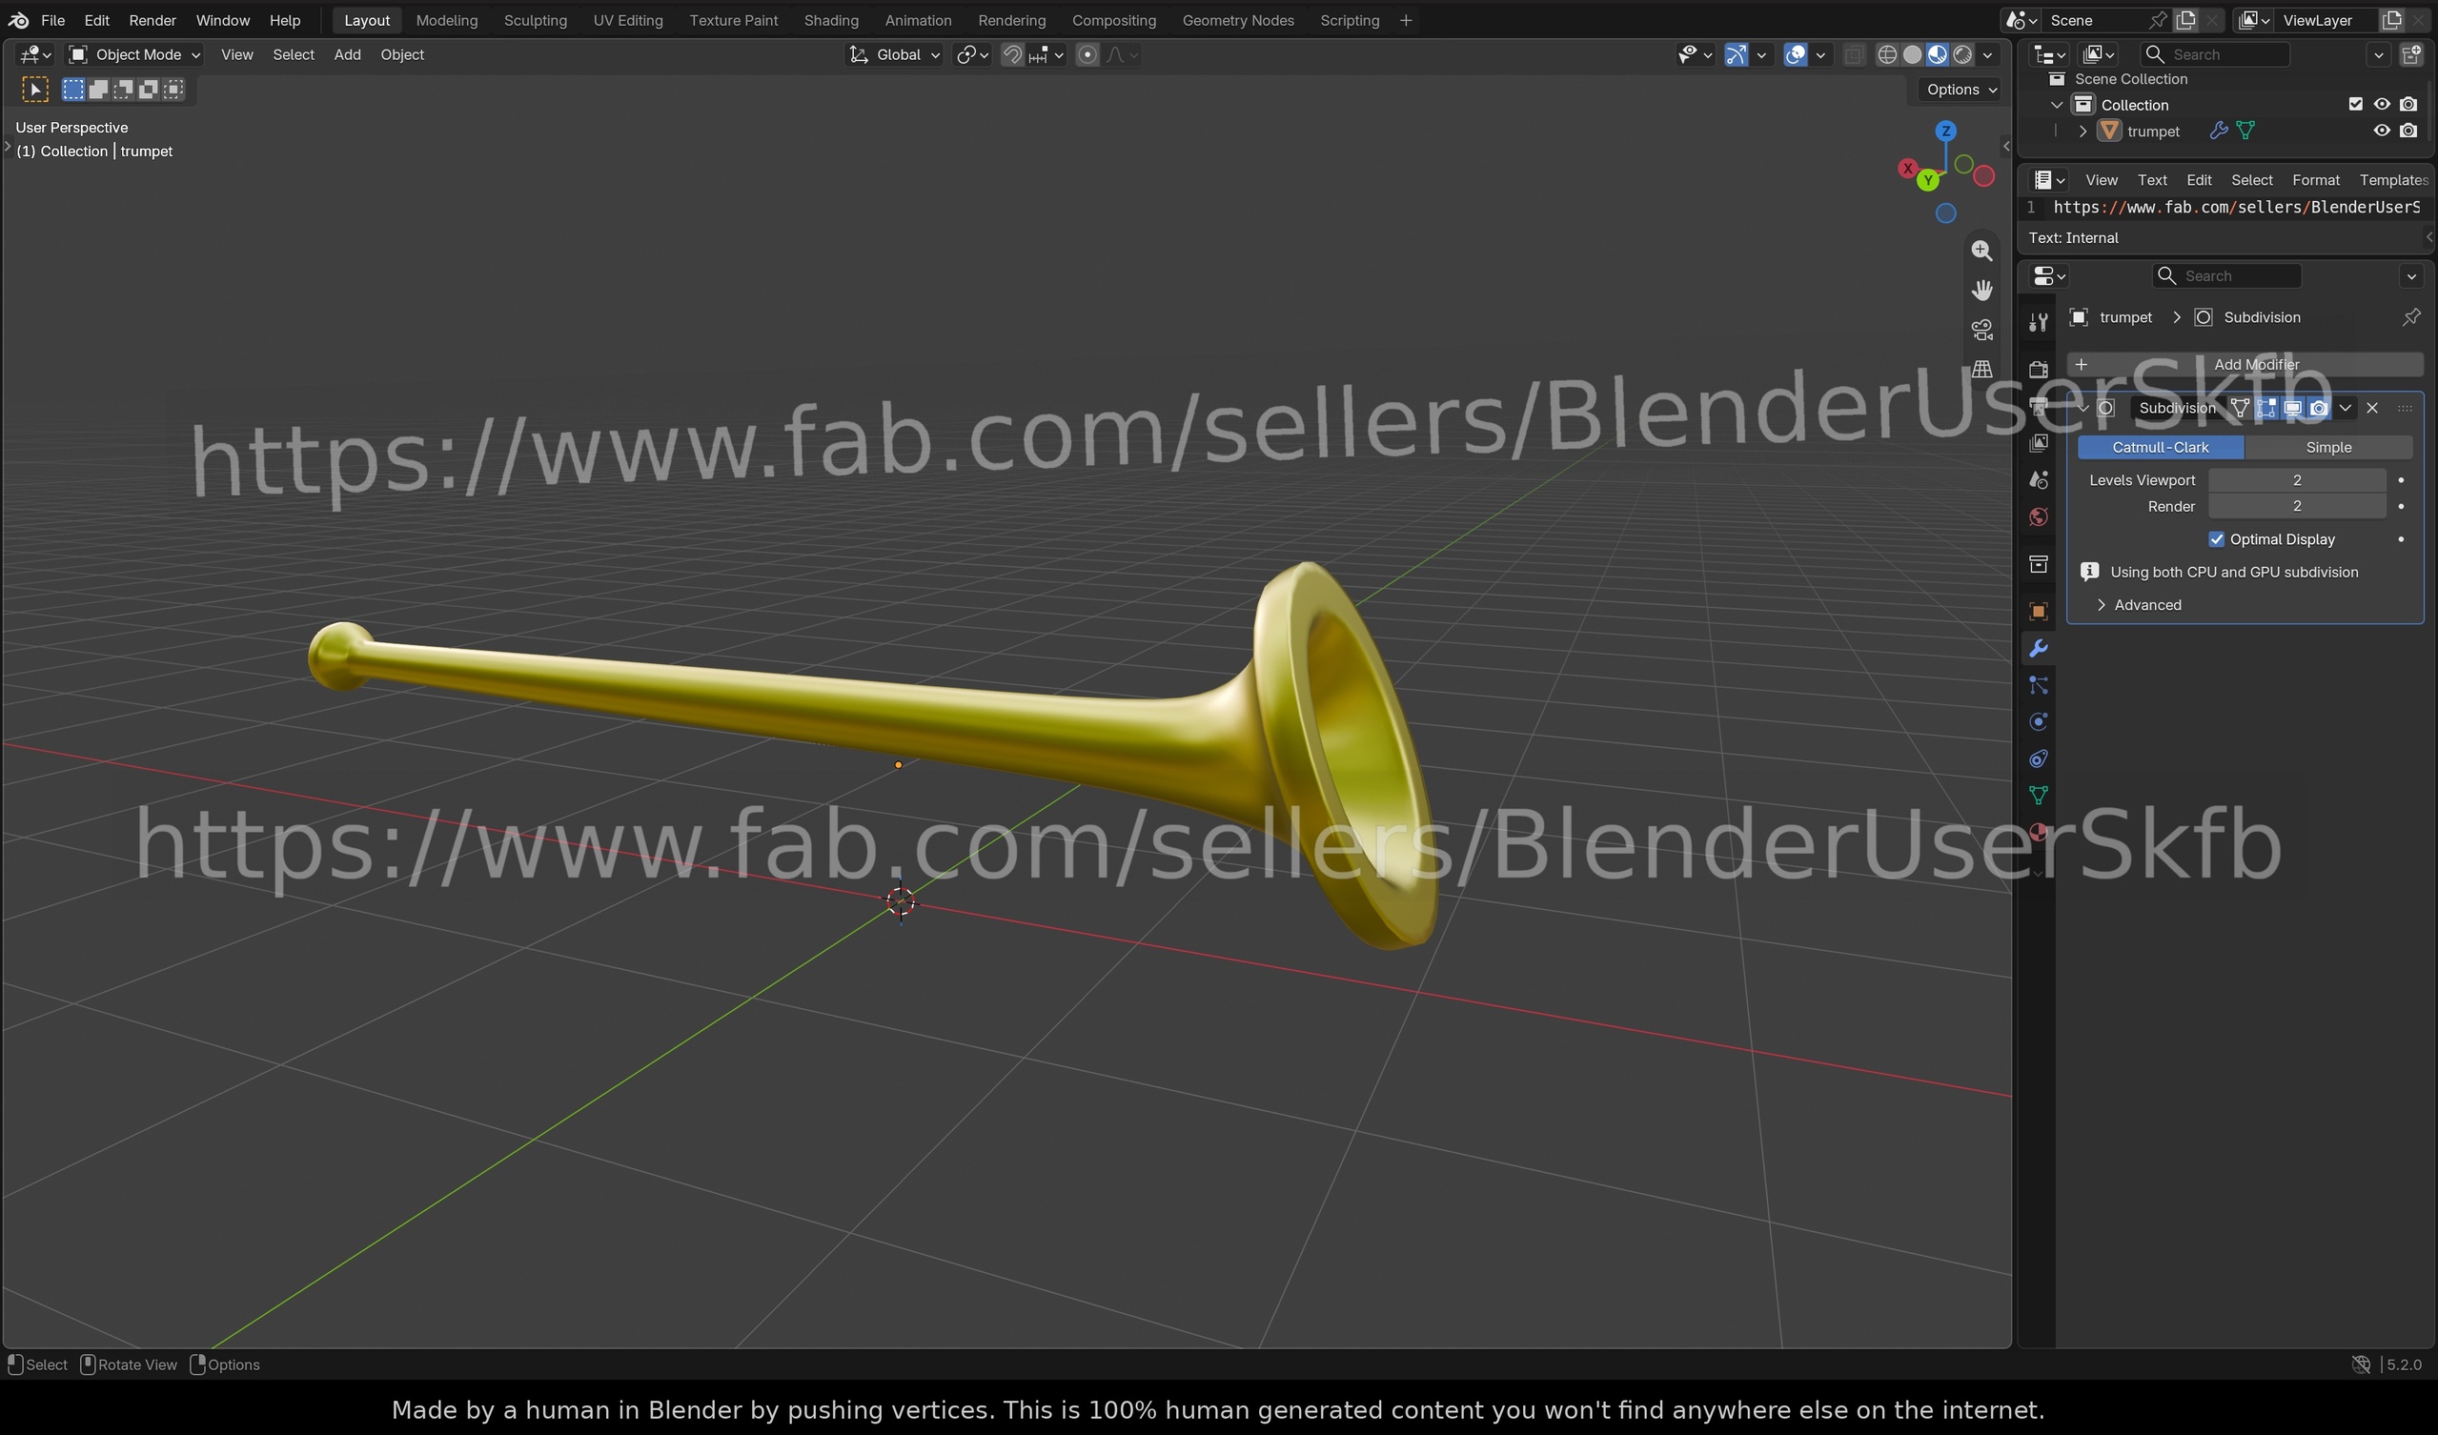Open the Object Constraints properties tab
This screenshot has height=1435, width=2438.
[2039, 758]
